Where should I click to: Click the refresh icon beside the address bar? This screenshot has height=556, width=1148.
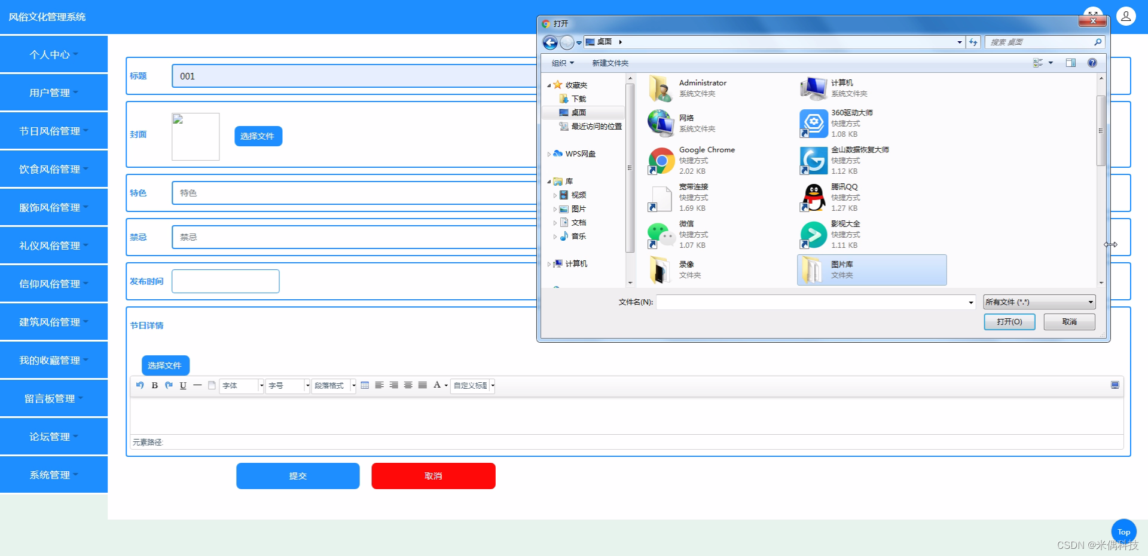(x=973, y=42)
